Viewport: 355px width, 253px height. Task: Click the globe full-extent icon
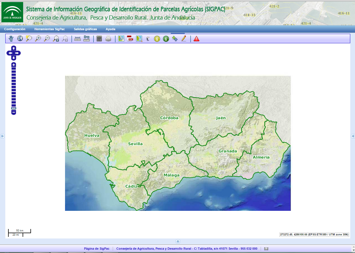[20, 39]
